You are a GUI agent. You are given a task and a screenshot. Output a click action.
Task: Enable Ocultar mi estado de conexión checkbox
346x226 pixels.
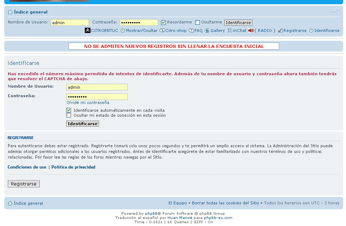tap(69, 115)
